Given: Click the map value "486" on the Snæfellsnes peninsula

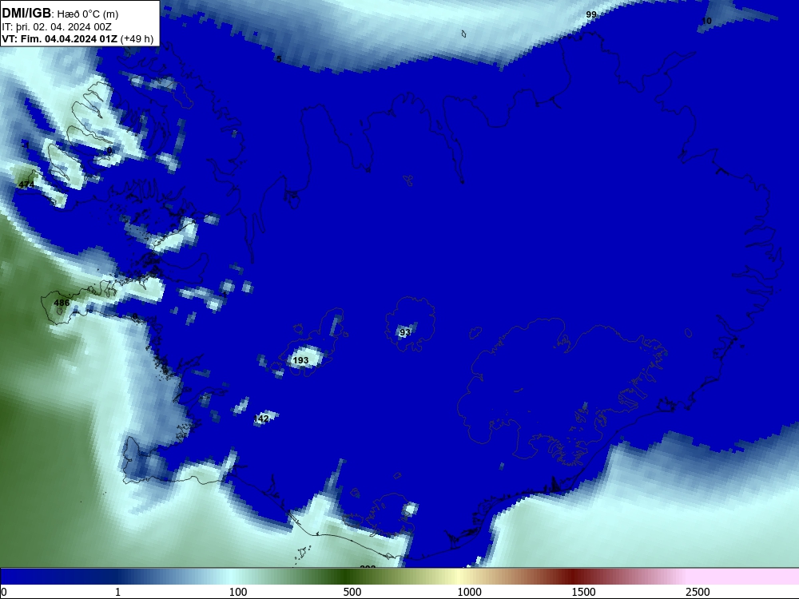Looking at the screenshot, I should point(62,303).
